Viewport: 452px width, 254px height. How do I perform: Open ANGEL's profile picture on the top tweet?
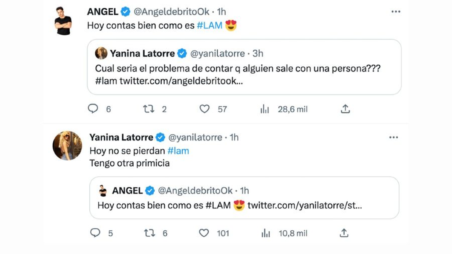point(63,21)
